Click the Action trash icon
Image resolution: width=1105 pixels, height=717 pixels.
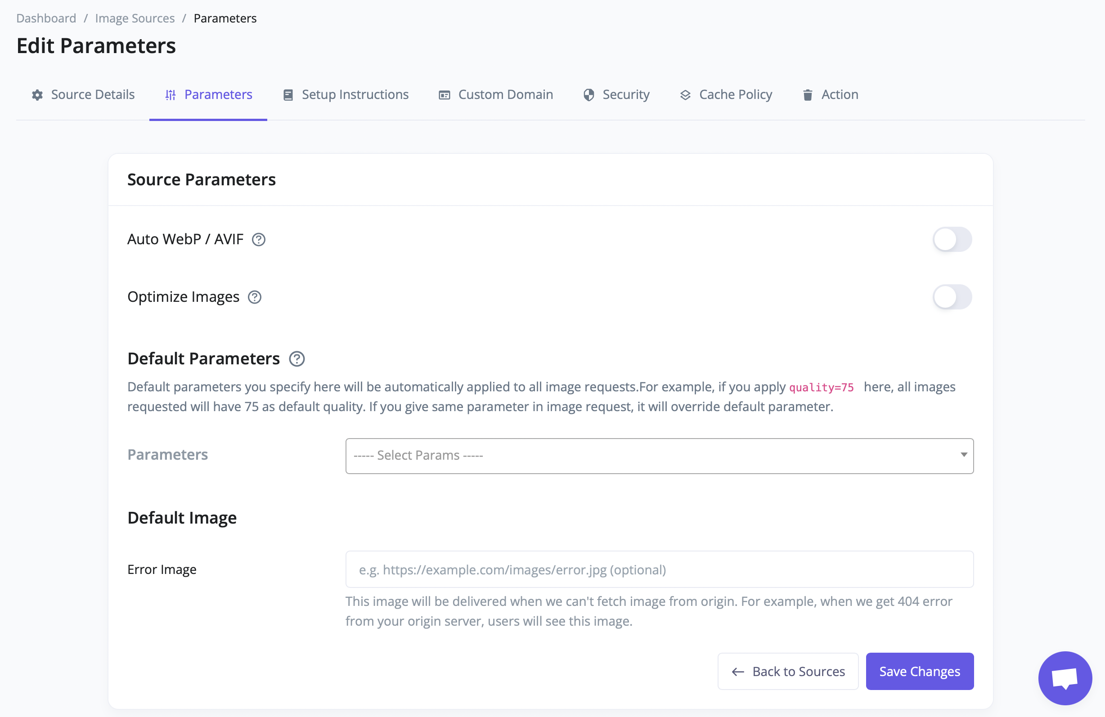808,95
